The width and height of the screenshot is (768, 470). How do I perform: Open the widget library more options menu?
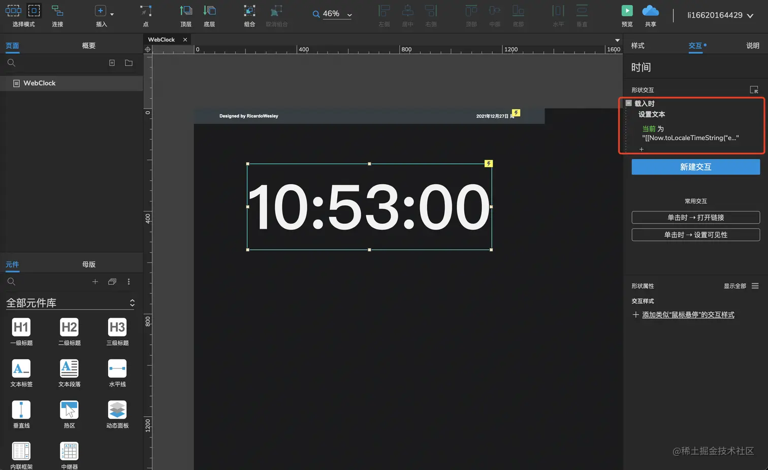129,282
